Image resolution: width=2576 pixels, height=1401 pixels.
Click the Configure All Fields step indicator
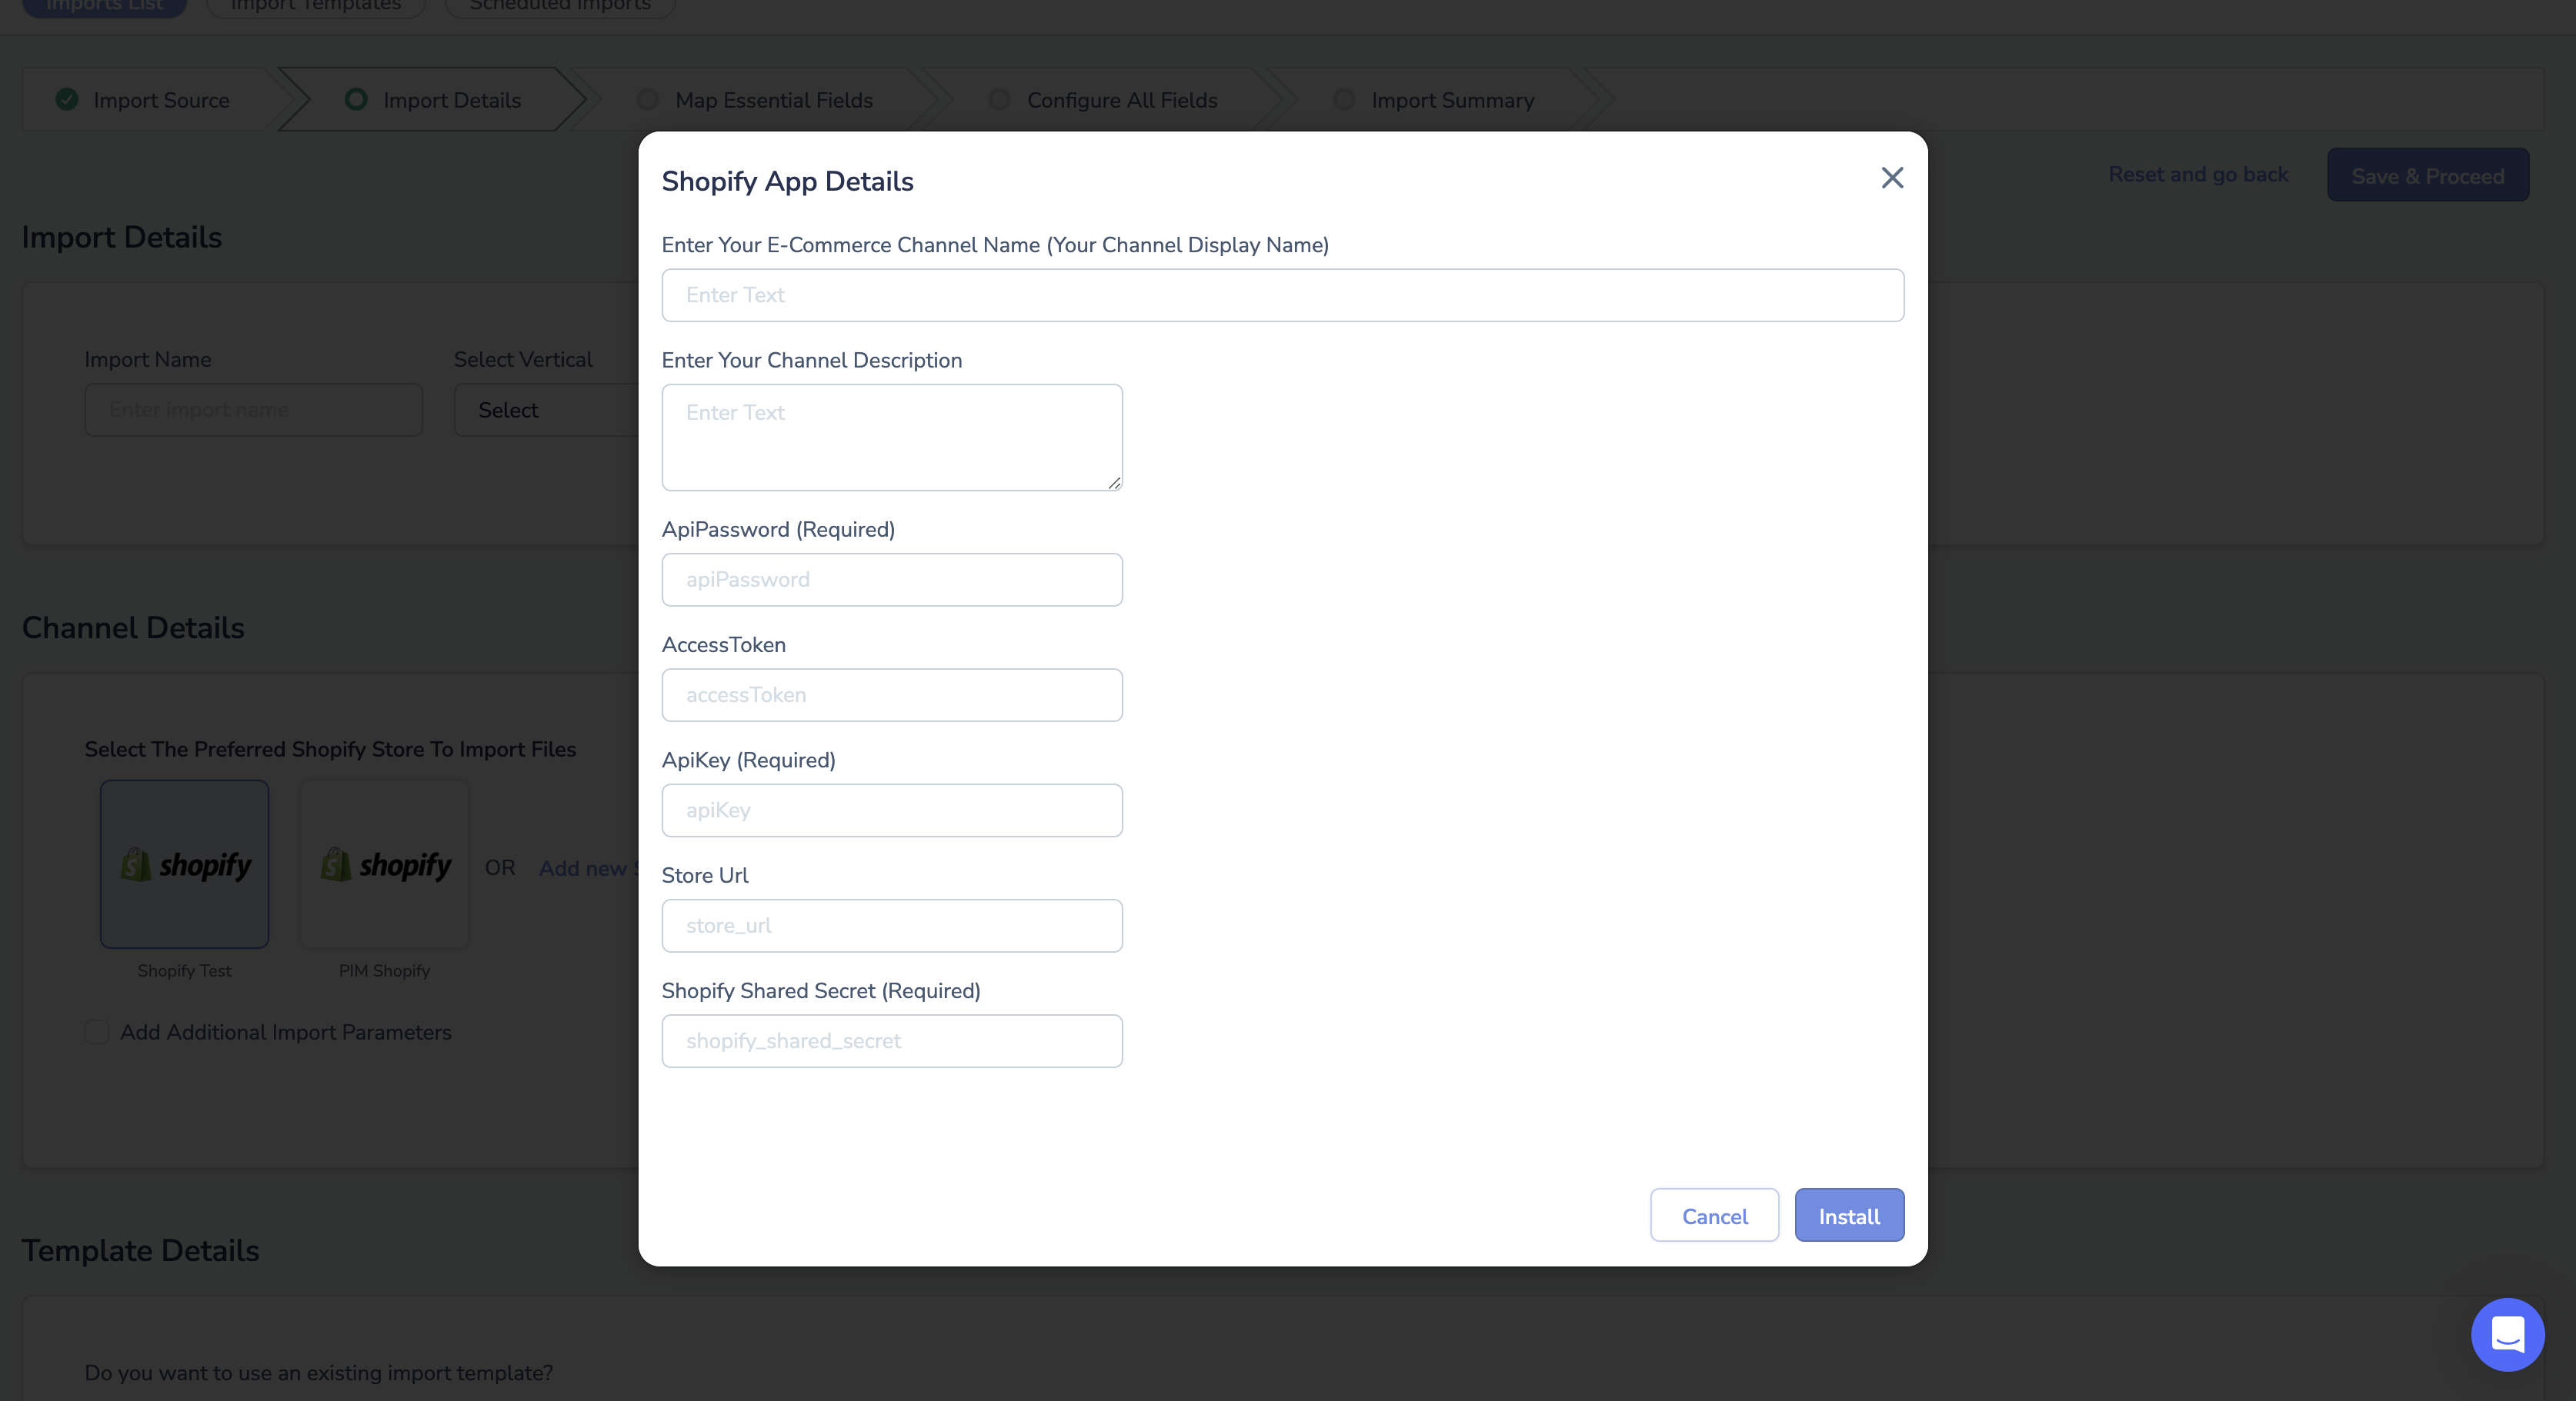pos(999,100)
